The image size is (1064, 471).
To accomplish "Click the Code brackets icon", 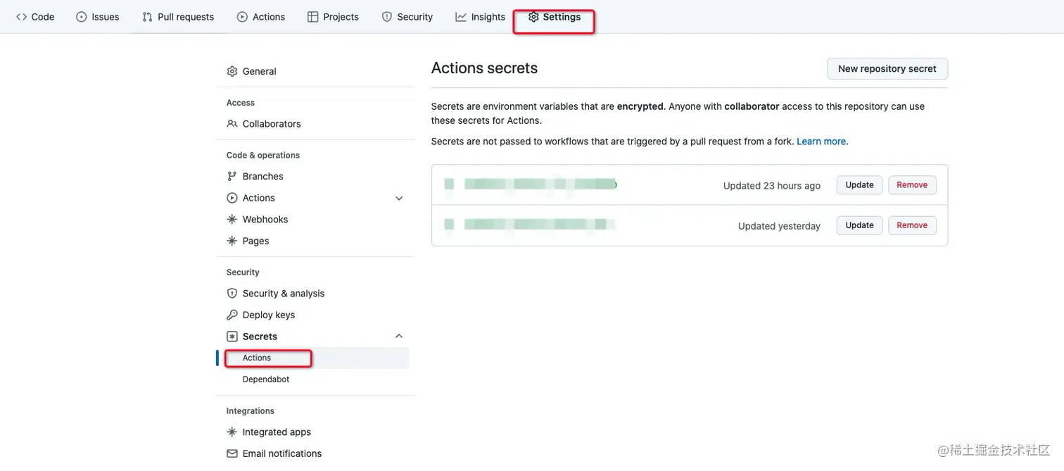I will click(21, 17).
